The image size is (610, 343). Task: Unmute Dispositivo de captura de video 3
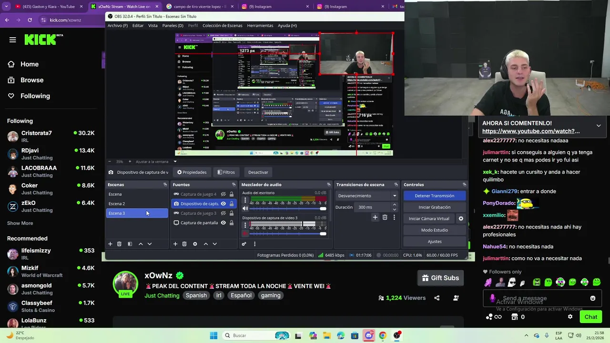tap(245, 233)
